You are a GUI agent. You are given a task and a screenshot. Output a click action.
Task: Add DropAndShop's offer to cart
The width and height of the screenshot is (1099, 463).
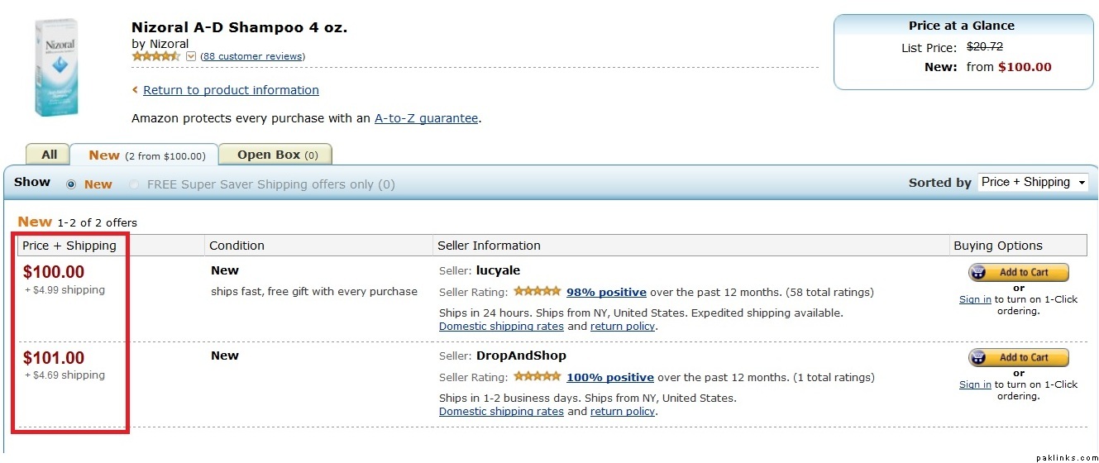click(x=1018, y=357)
